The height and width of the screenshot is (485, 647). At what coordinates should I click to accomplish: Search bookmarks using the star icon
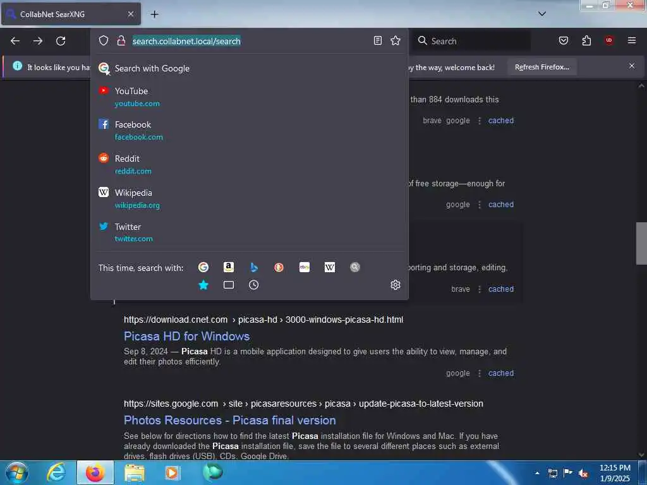[203, 285]
